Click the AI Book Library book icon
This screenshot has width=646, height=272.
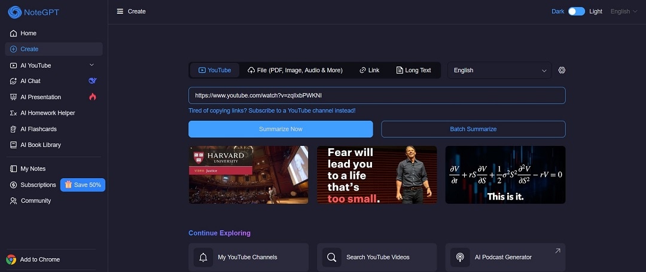tap(13, 145)
